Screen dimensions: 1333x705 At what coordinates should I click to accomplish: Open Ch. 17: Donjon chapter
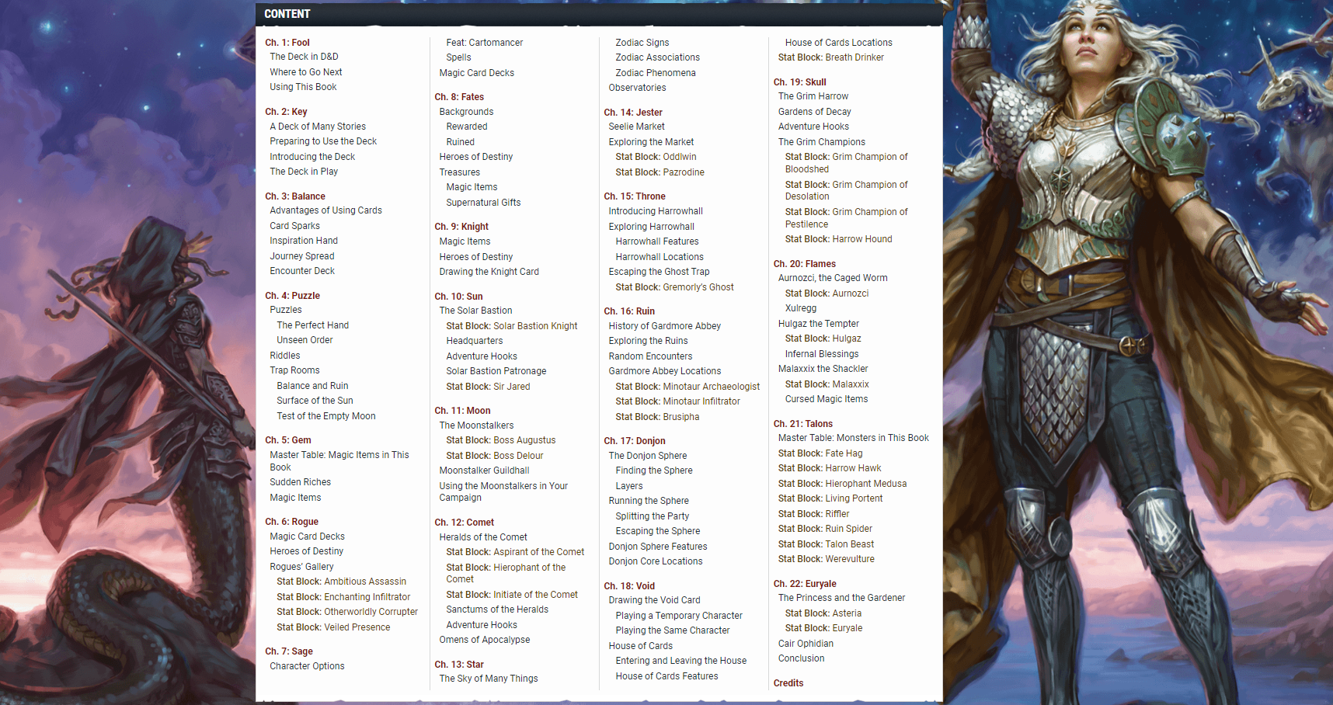634,441
